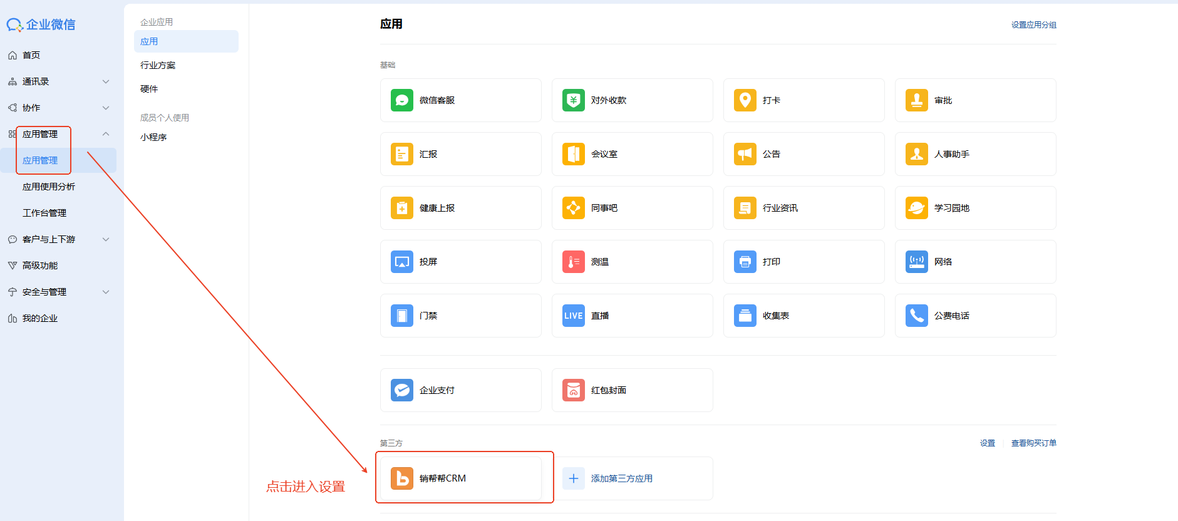Click the 对外收款 shield icon
The height and width of the screenshot is (521, 1178).
coord(573,100)
